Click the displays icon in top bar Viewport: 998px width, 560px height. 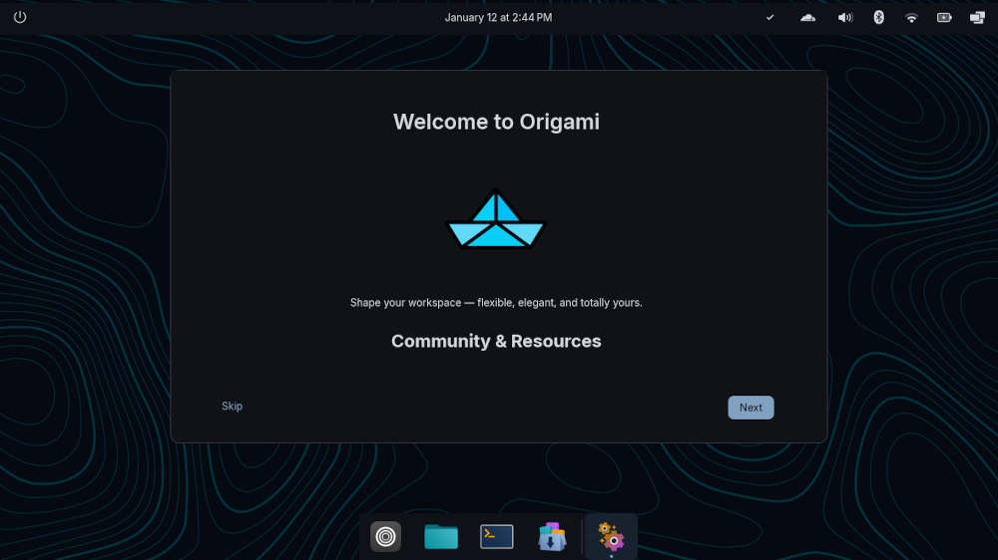click(977, 17)
